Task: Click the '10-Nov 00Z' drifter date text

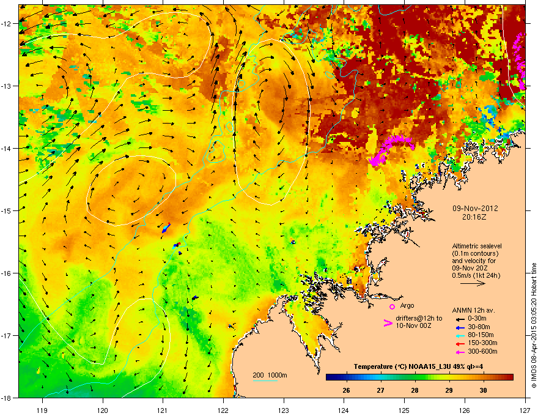Action: tap(413, 325)
